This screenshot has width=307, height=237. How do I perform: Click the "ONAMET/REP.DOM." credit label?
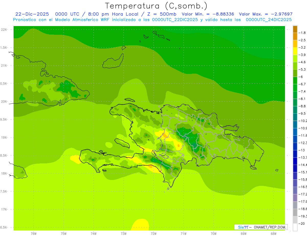[x=270, y=227]
